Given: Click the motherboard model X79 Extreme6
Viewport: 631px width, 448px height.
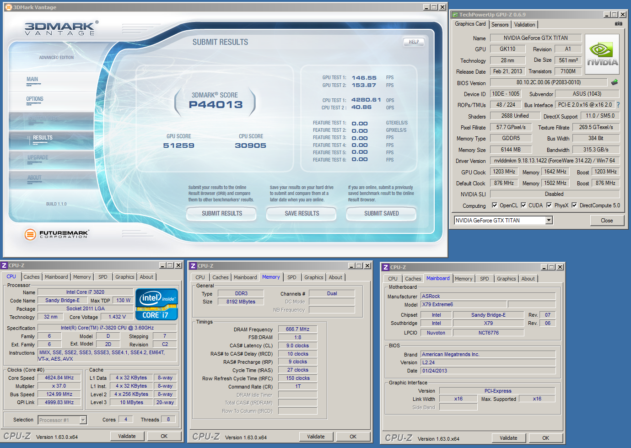Looking at the screenshot, I should (x=464, y=304).
